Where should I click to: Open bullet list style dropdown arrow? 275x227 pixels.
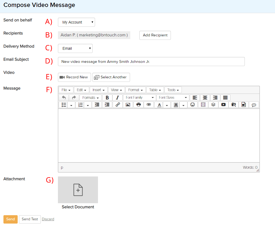[71, 105]
